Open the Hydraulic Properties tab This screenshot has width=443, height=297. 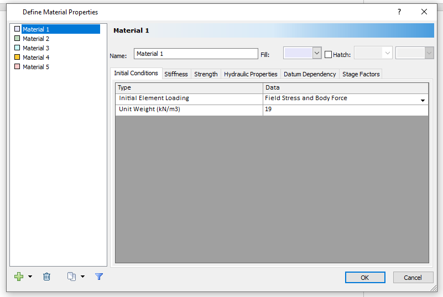click(x=251, y=74)
